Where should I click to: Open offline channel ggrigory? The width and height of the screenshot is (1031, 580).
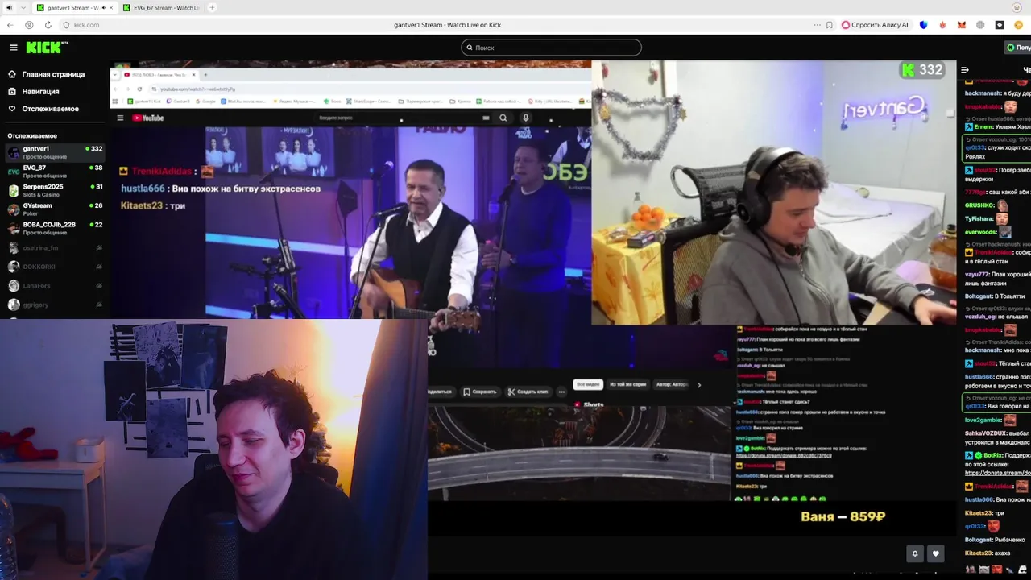pos(55,305)
